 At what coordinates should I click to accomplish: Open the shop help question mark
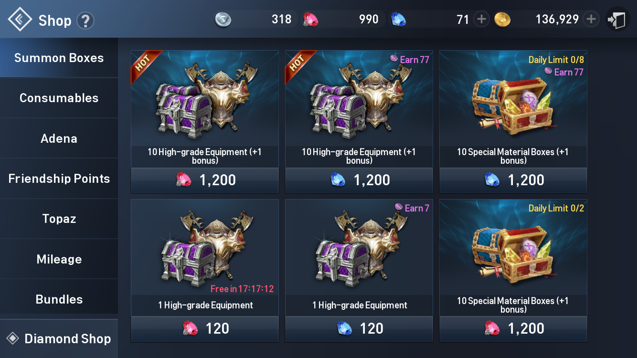pyautogui.click(x=86, y=21)
